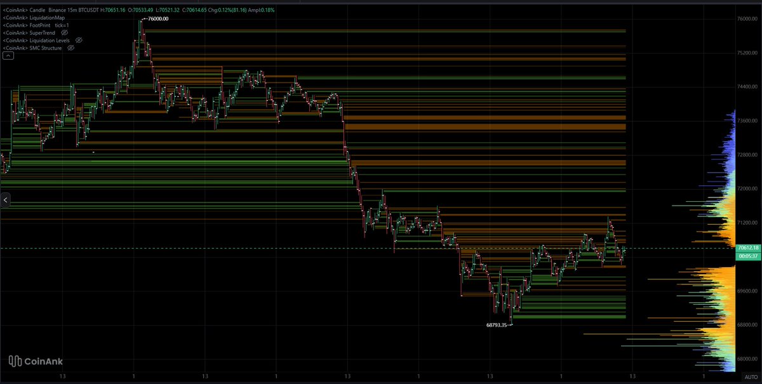The width and height of the screenshot is (762, 384).
Task: Show the hidden SMC Structure indicator
Action: pyautogui.click(x=72, y=48)
